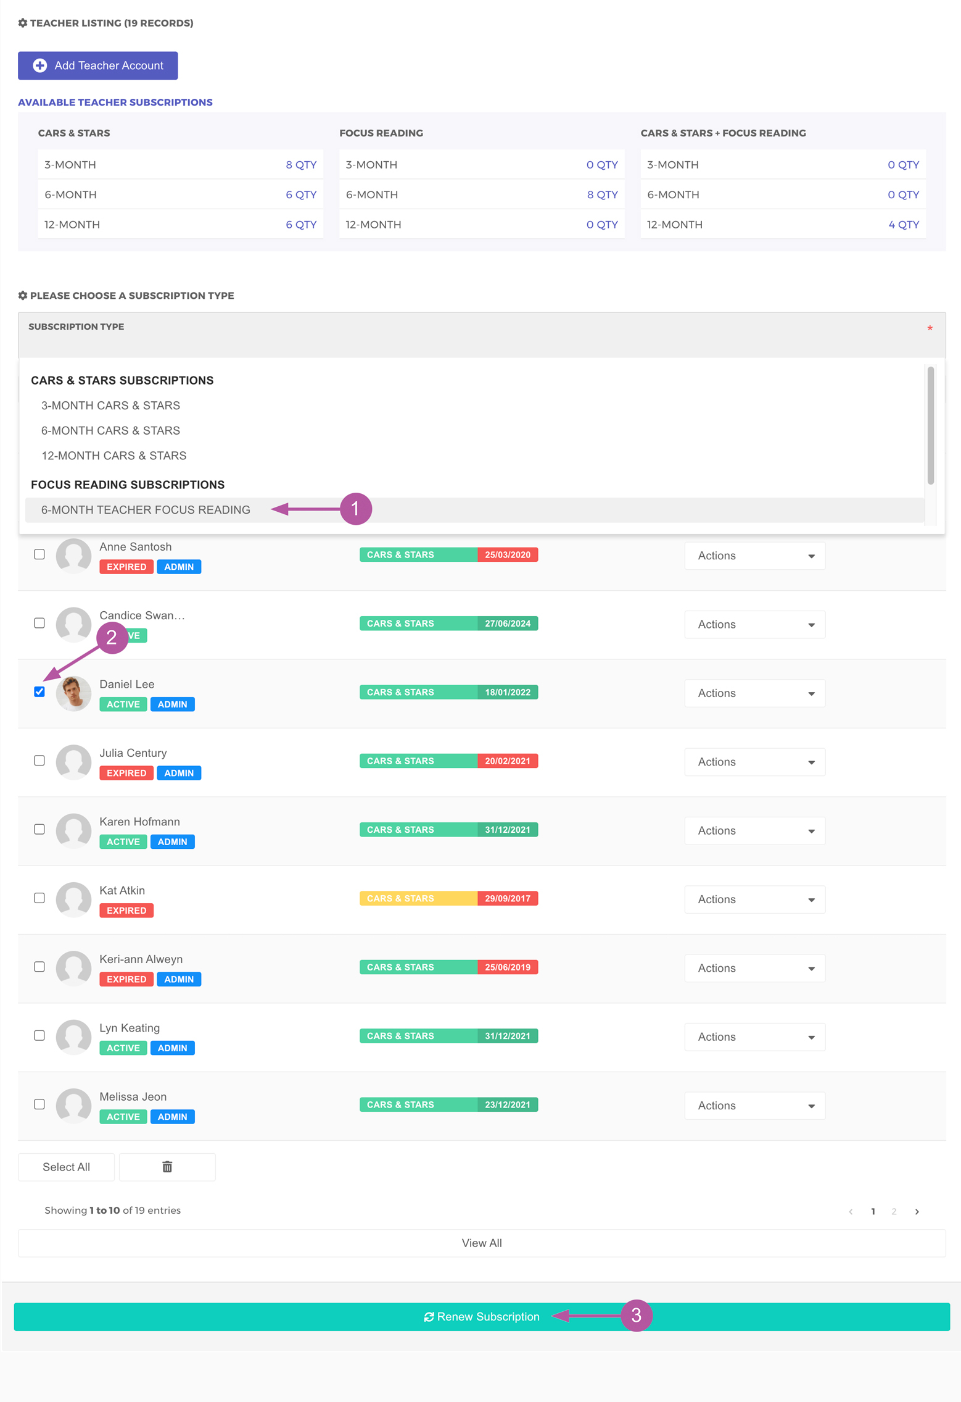This screenshot has height=1402, width=961.
Task: Click Lyn Keating's avatar icon
Action: (73, 1037)
